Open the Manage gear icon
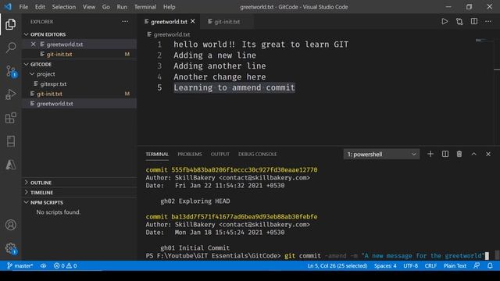This screenshot has width=500, height=281. coord(10,248)
